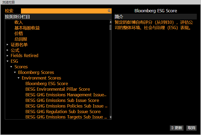The width and height of the screenshot is (201, 135).
Task: Expand the 证券名单 category arrow
Action: [x=8, y=45]
